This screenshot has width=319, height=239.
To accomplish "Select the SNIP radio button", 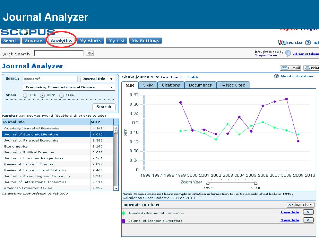I will (x=42, y=96).
